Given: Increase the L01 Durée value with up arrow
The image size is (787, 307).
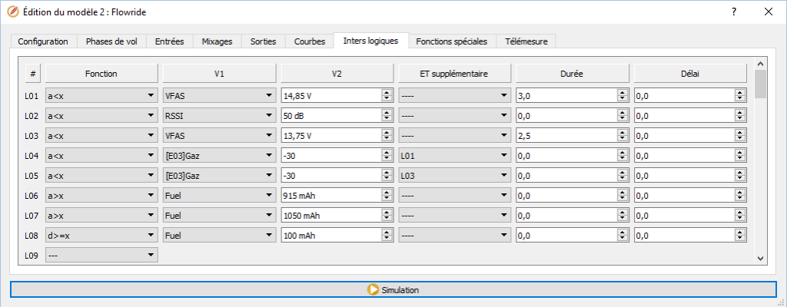Looking at the screenshot, I should (622, 93).
